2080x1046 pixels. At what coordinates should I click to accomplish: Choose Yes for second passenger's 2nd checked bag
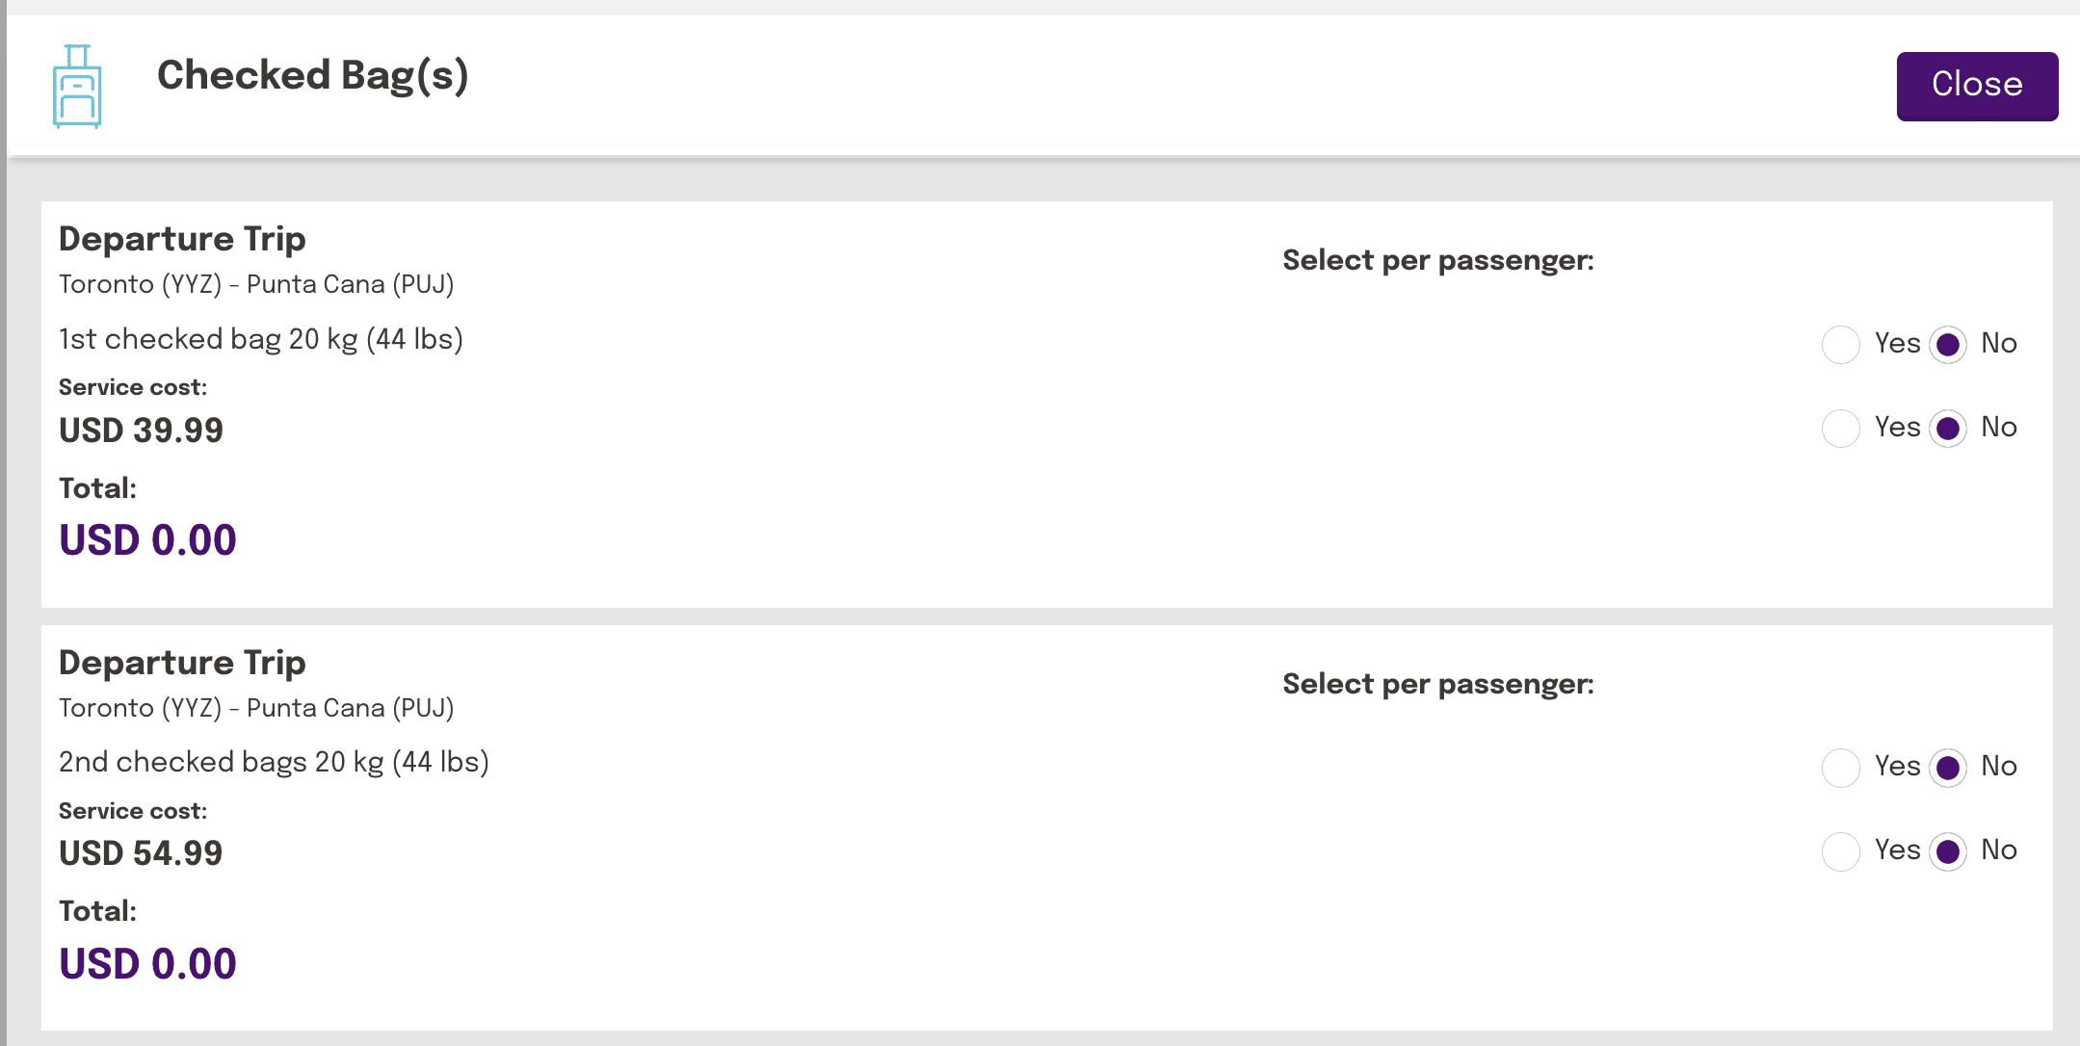point(1840,851)
